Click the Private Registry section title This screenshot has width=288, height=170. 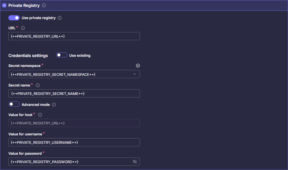click(x=24, y=5)
